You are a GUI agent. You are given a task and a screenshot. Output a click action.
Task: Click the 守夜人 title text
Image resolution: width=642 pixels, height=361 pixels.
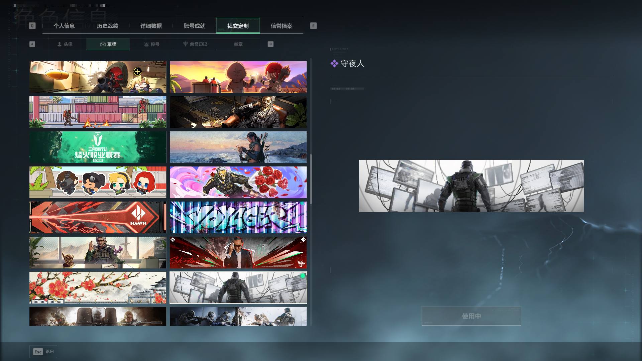(x=352, y=64)
